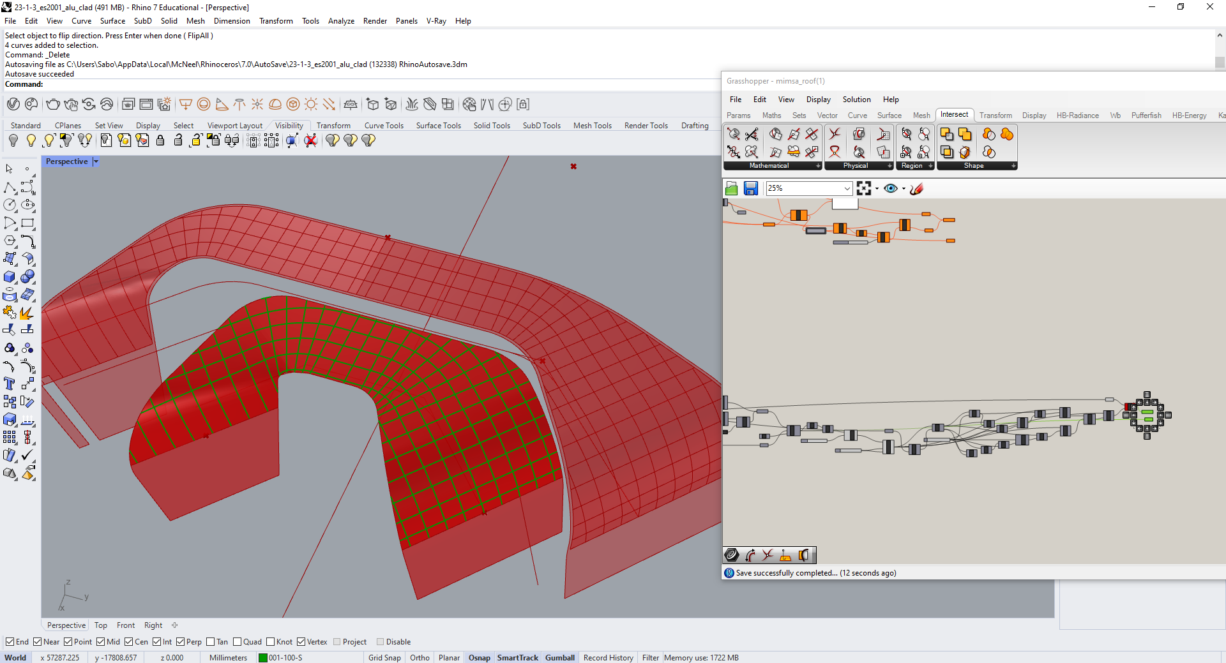
Task: Toggle SmartTrack in status bar
Action: [518, 658]
